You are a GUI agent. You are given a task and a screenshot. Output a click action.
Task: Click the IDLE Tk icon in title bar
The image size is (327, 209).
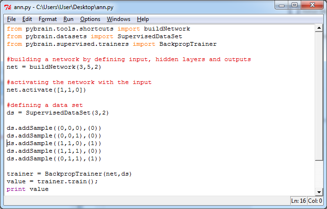coord(8,7)
